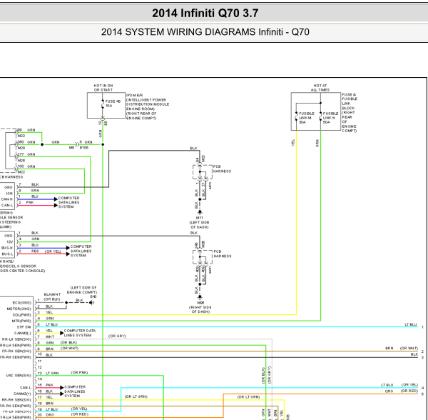Select the 'MOTOR(GND)' terminal label
The width and height of the screenshot is (428, 420).
click(x=19, y=309)
